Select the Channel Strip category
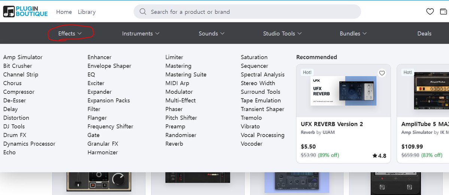The width and height of the screenshot is (449, 195). [x=21, y=74]
